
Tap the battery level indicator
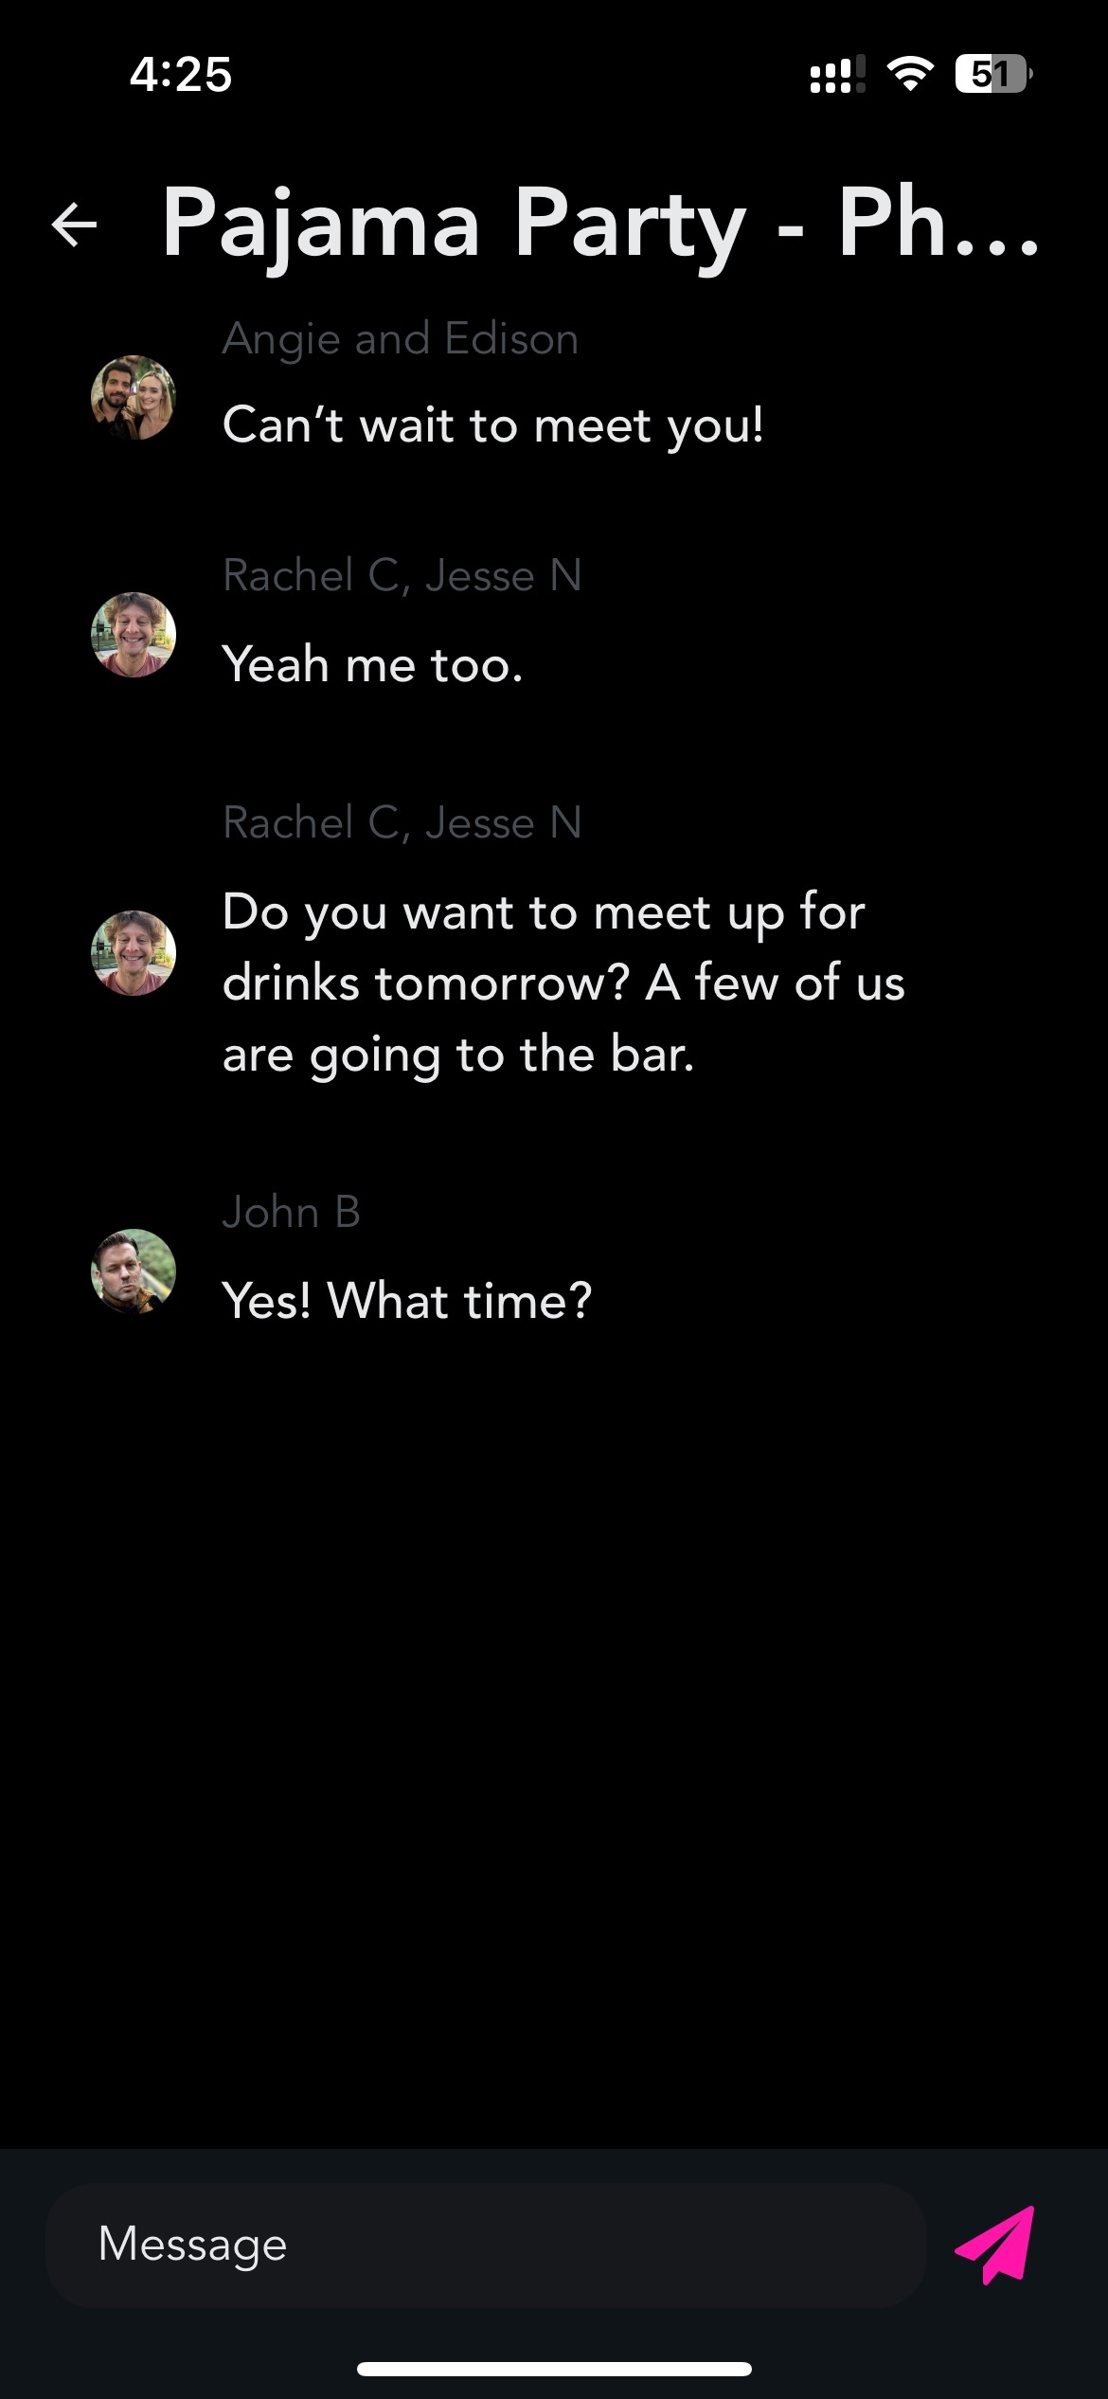[x=992, y=74]
